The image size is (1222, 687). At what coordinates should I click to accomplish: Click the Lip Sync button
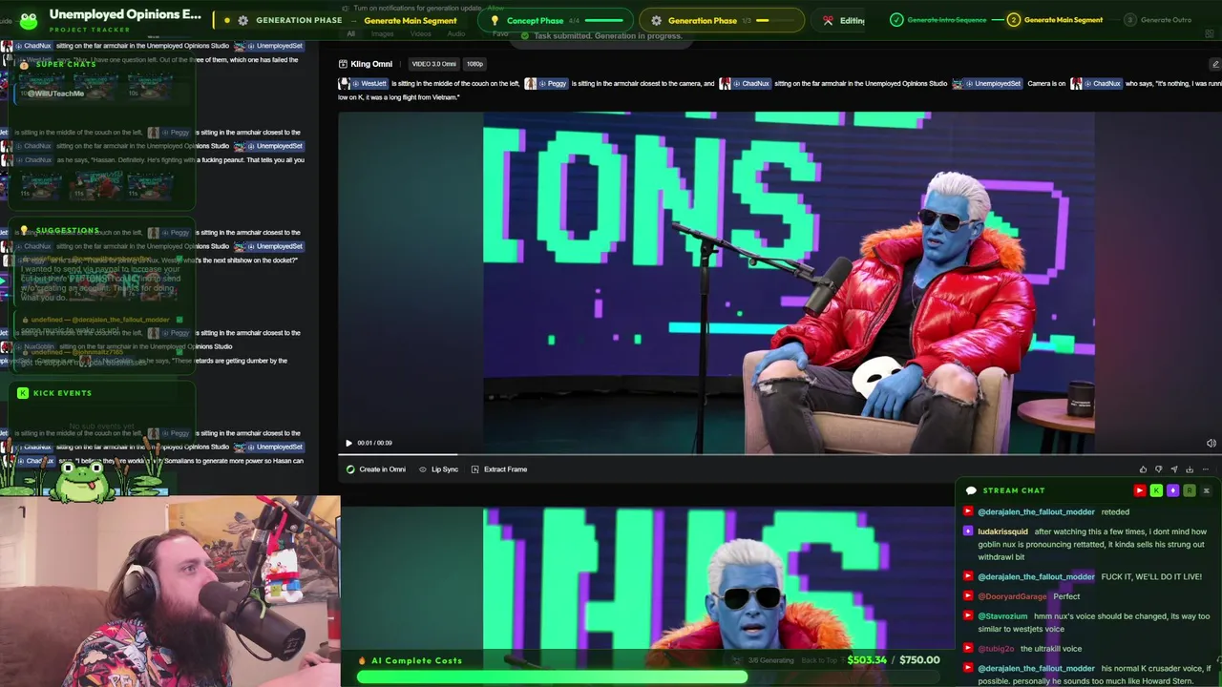tap(438, 469)
